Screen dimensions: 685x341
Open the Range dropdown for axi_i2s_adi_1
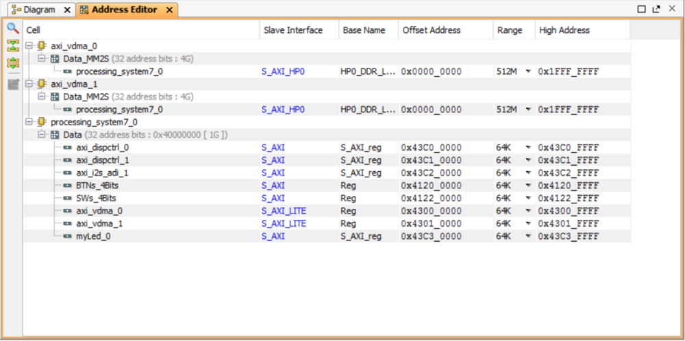coord(528,173)
